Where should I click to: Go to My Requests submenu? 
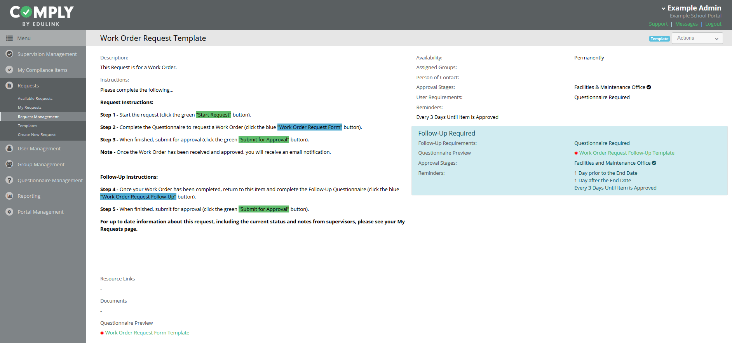(x=30, y=108)
